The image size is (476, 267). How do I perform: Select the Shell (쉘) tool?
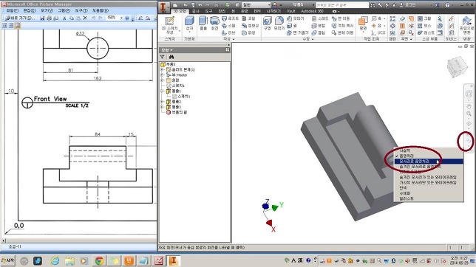coord(291,26)
